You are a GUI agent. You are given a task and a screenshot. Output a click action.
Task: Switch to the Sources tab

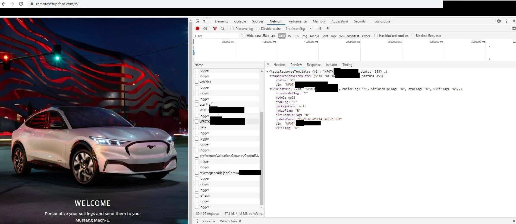pyautogui.click(x=258, y=21)
